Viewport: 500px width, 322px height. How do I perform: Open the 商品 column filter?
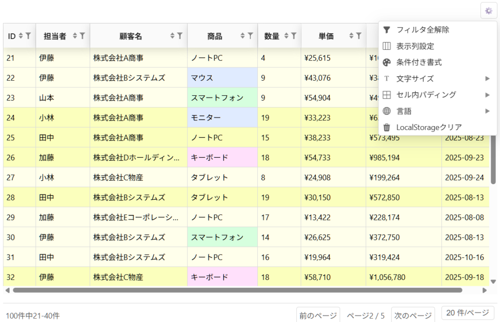pos(250,36)
